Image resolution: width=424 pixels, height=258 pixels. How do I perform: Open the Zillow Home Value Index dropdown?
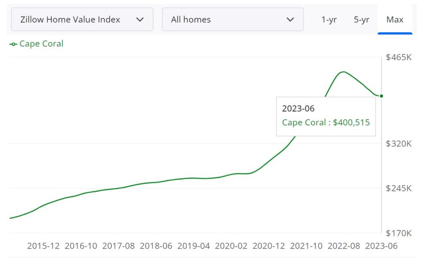[82, 19]
